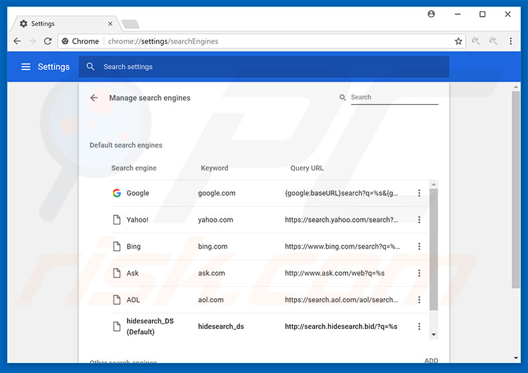Viewport: 528px width, 373px height.
Task: Click the browser forward arrow
Action: click(x=32, y=41)
